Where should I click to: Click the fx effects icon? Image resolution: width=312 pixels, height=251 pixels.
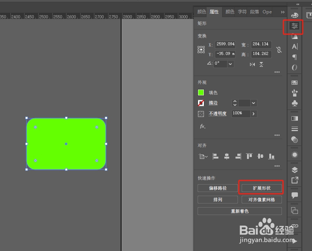click(x=202, y=126)
